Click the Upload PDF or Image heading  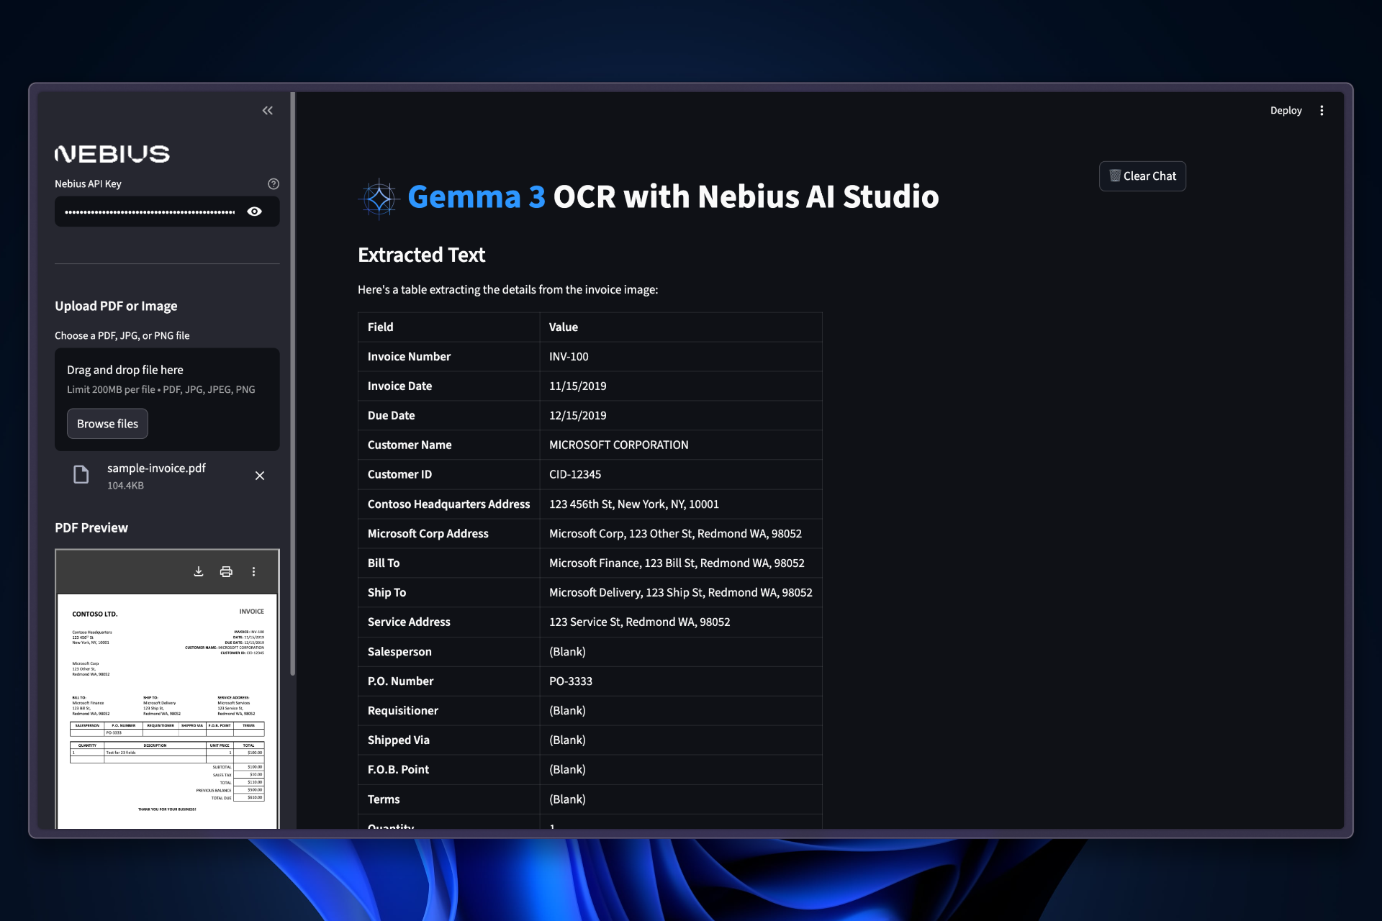click(116, 306)
